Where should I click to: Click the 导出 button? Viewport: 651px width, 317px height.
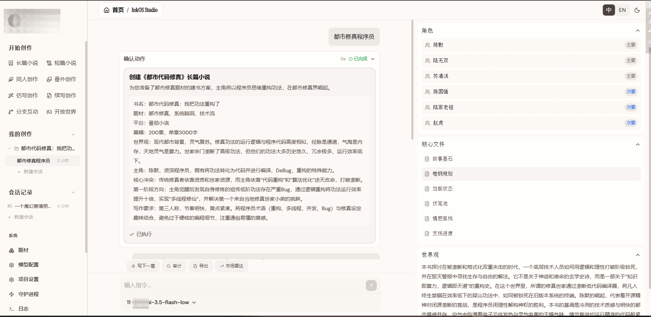tap(201, 266)
